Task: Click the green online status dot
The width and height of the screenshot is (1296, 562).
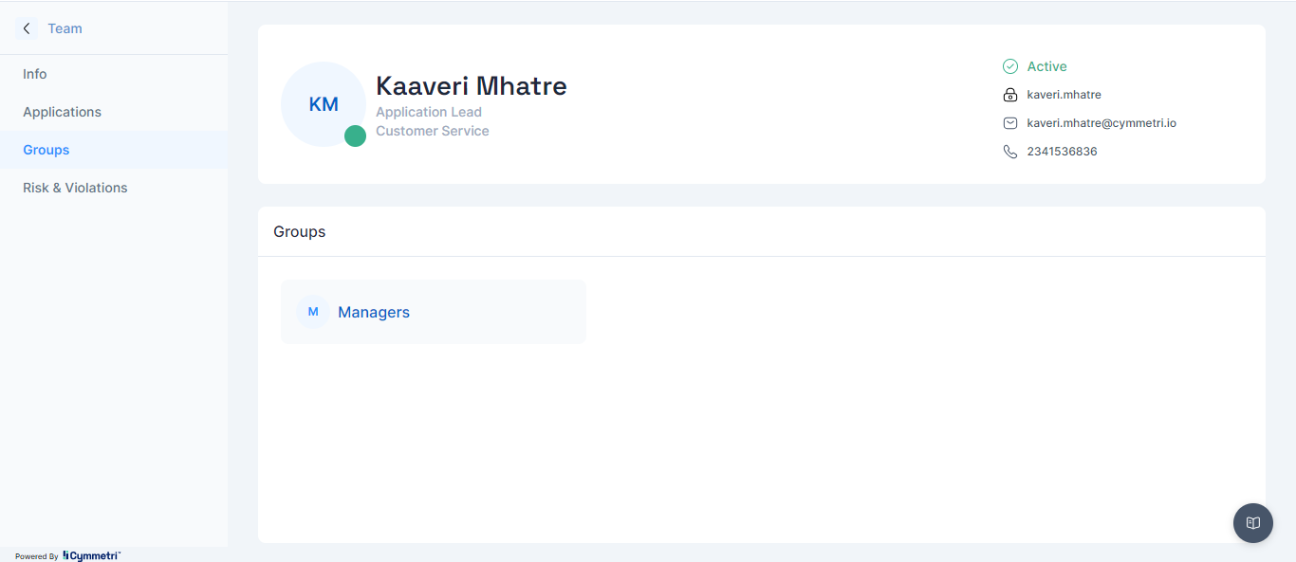Action: tap(355, 136)
